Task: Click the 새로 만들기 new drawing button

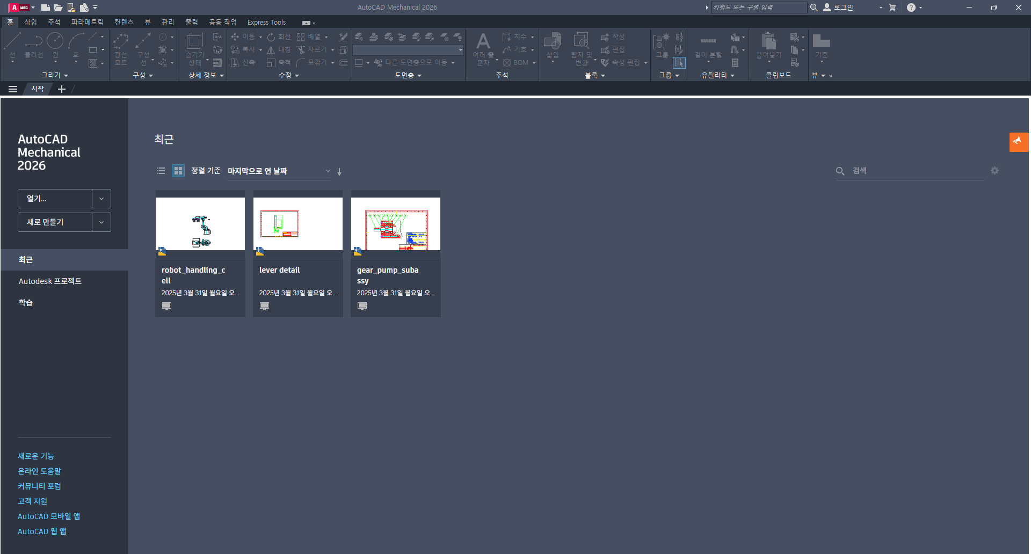Action: 55,222
